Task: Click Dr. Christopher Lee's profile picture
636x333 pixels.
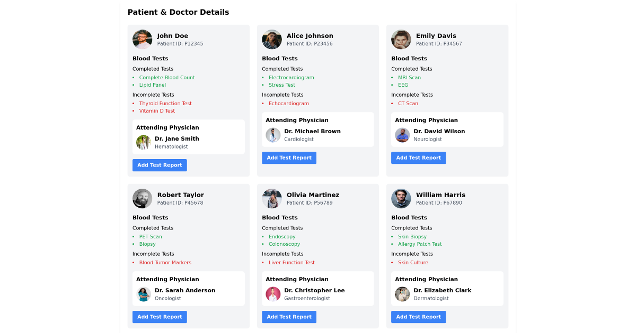Action: click(273, 294)
